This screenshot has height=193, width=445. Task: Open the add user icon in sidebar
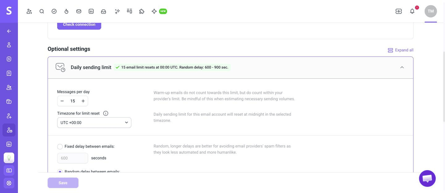[x=9, y=116]
